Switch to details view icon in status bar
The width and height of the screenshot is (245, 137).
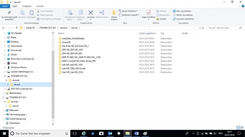[238, 128]
